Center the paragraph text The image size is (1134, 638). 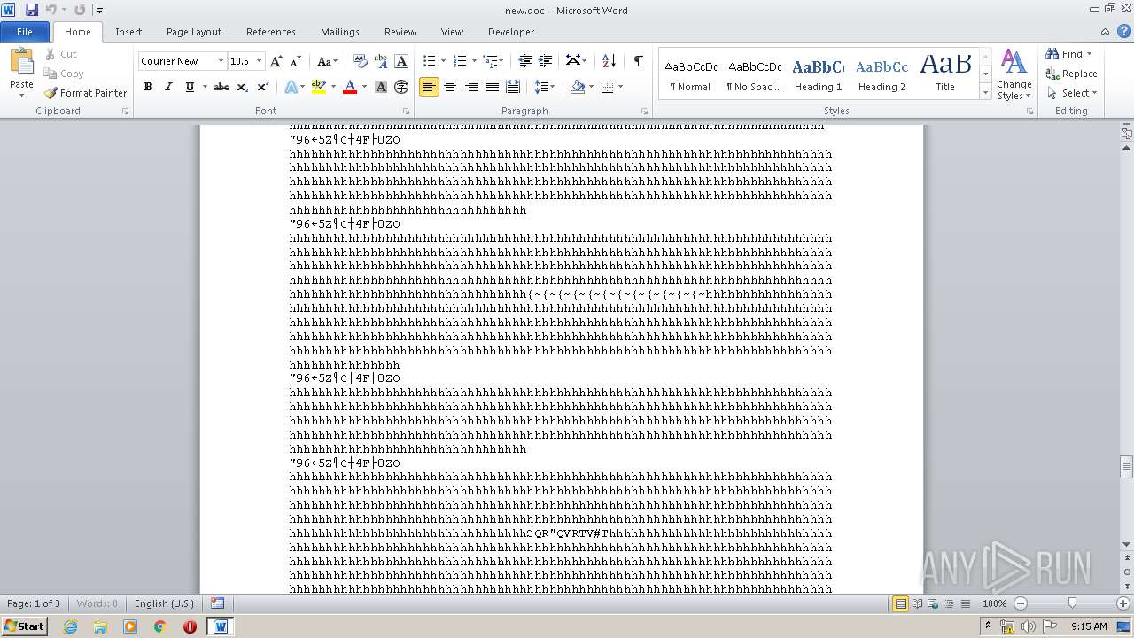click(x=450, y=87)
